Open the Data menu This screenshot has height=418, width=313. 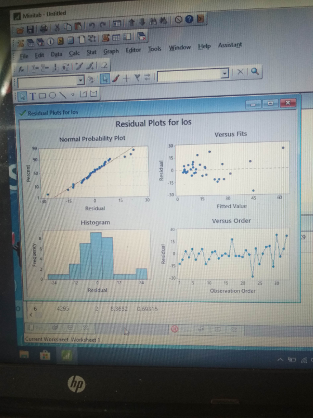pyautogui.click(x=56, y=54)
